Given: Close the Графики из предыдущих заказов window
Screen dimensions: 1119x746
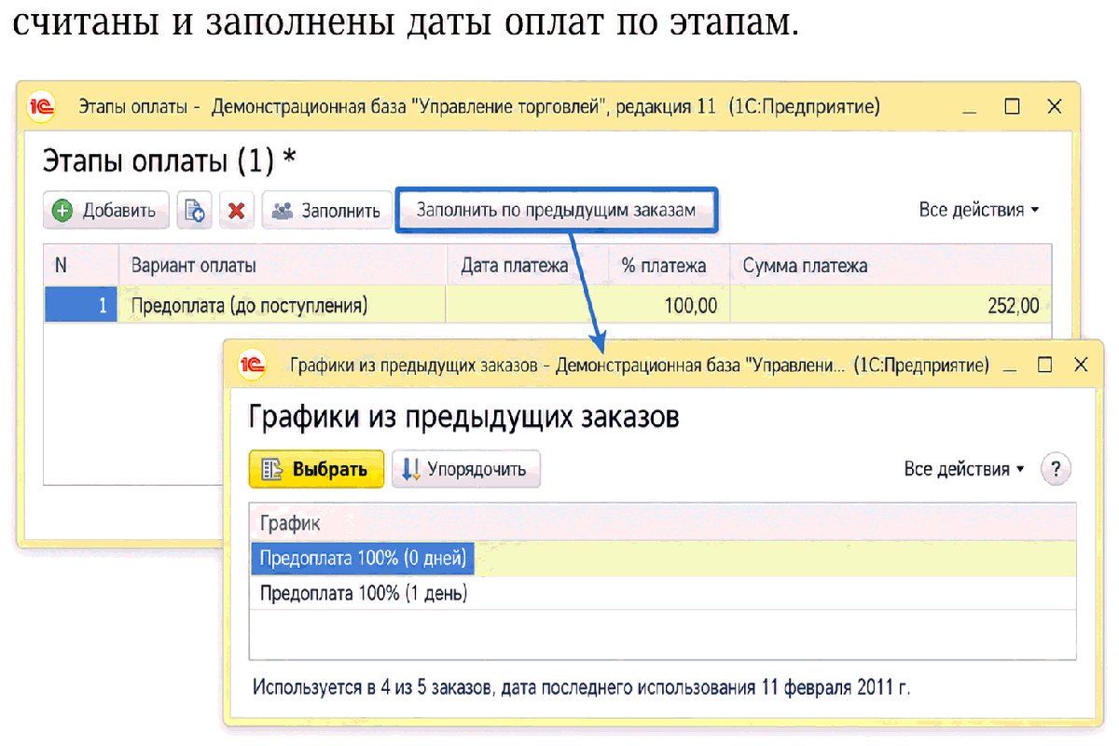Looking at the screenshot, I should point(1080,365).
